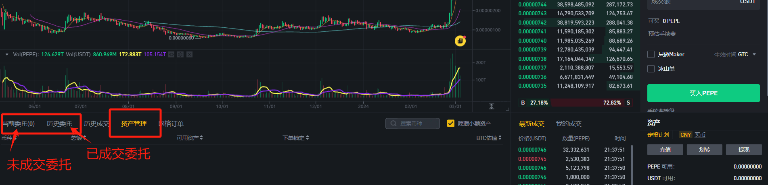Switch to 历史委托 tab
Screen dimensions: 768x185
[59, 123]
